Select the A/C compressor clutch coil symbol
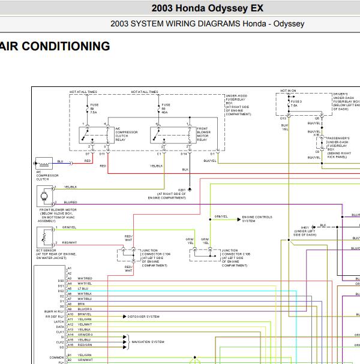 click(44, 164)
